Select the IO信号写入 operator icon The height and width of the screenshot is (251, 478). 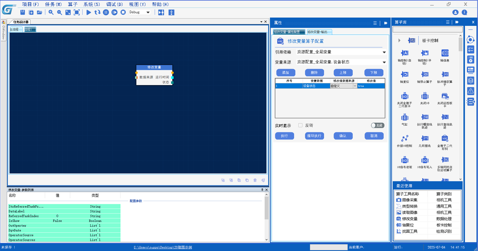point(425,160)
